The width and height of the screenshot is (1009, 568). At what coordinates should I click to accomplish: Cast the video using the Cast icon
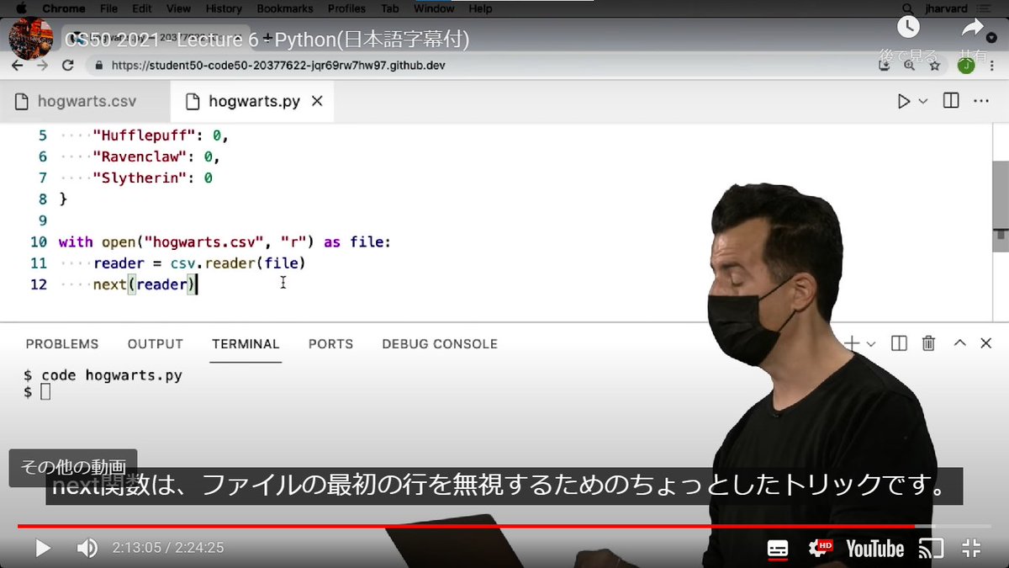coord(931,549)
